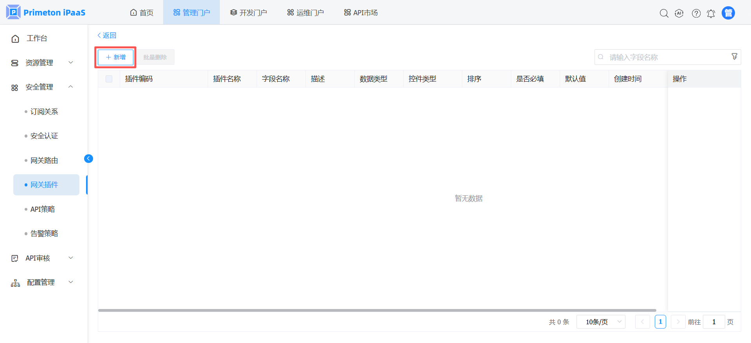Click the horizontal scrollbar under the table
The width and height of the screenshot is (751, 343).
[x=377, y=311]
